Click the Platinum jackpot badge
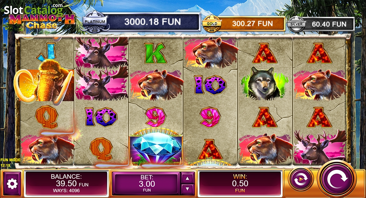The image size is (366, 198). coord(95,22)
